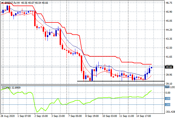Click the 0.00 CCI scale label
The image size is (175, 119).
click(x=168, y=93)
